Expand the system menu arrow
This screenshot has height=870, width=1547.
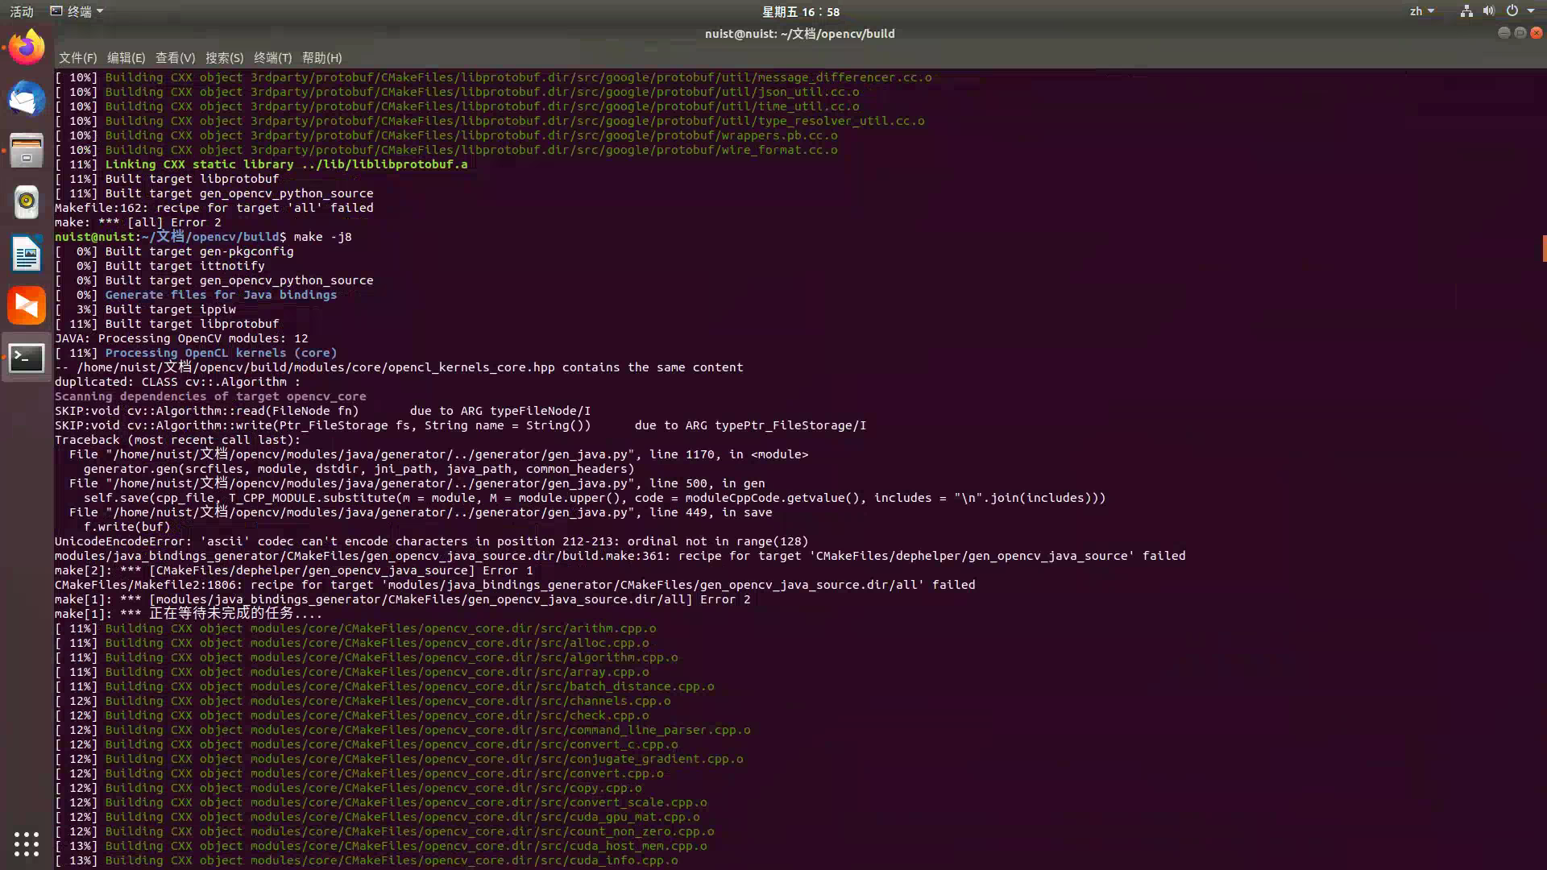pos(1531,11)
